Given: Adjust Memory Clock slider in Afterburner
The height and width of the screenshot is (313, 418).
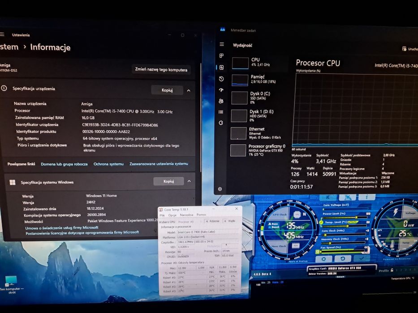Looking at the screenshot, I should (x=344, y=243).
